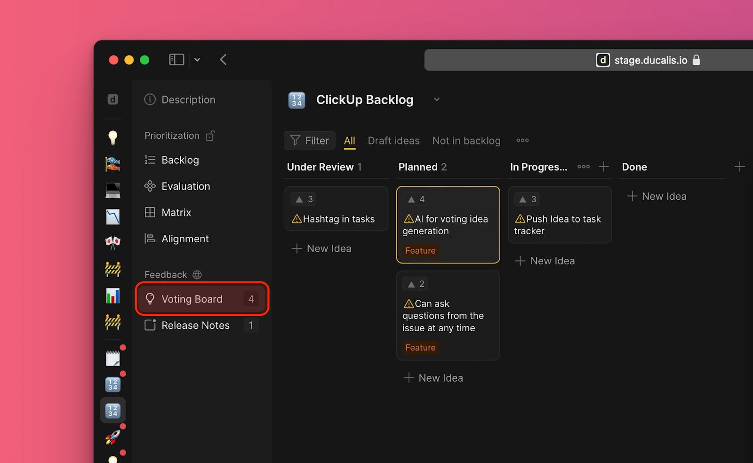Click the bar chart icon in left rail
The width and height of the screenshot is (753, 463).
coord(112,296)
